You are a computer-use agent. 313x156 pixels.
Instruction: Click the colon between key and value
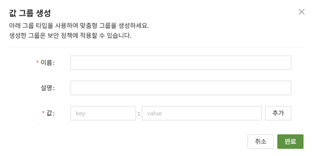[139, 114]
